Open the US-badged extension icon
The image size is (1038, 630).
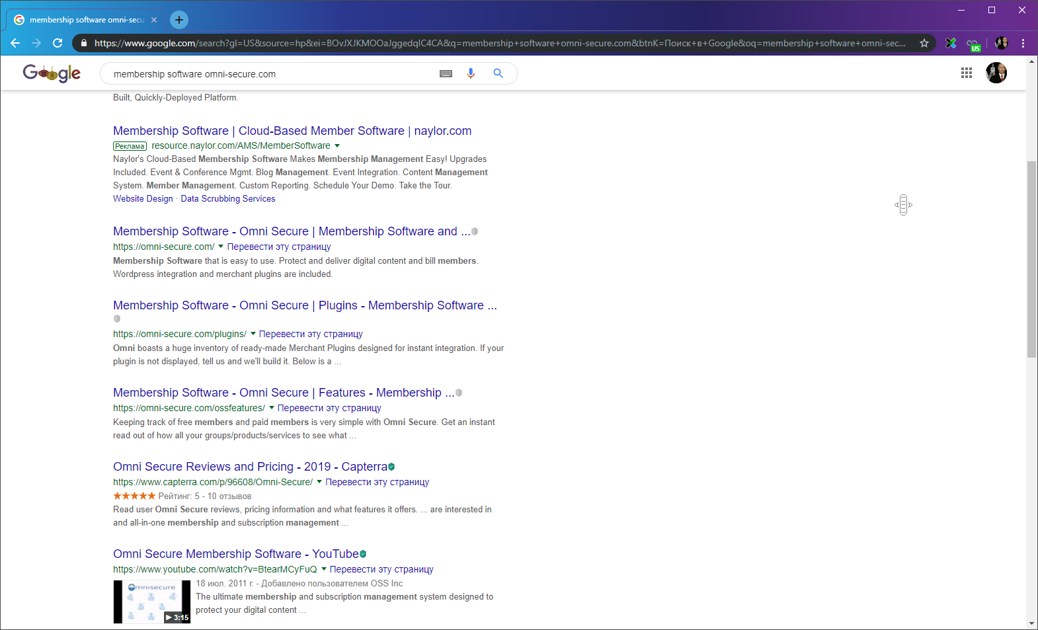pyautogui.click(x=973, y=44)
